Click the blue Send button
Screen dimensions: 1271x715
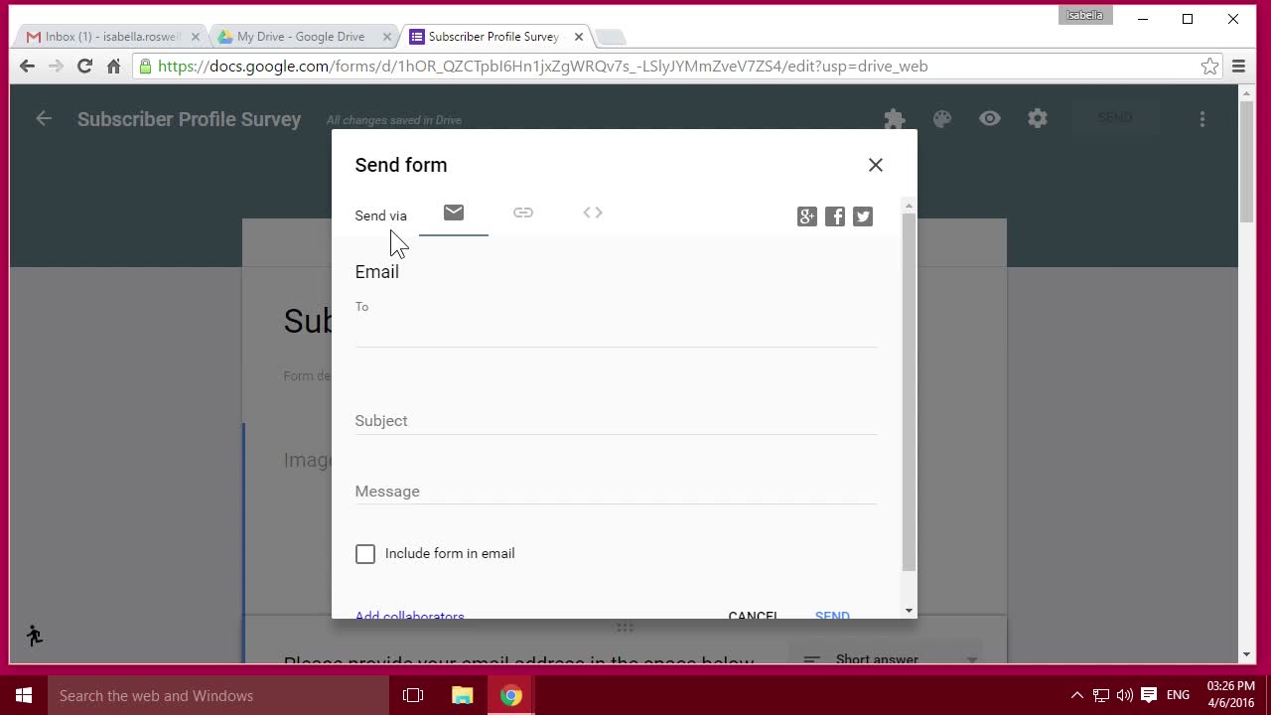(x=832, y=614)
